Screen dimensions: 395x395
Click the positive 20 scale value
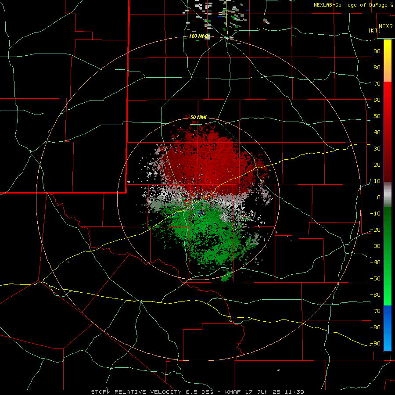pos(377,165)
